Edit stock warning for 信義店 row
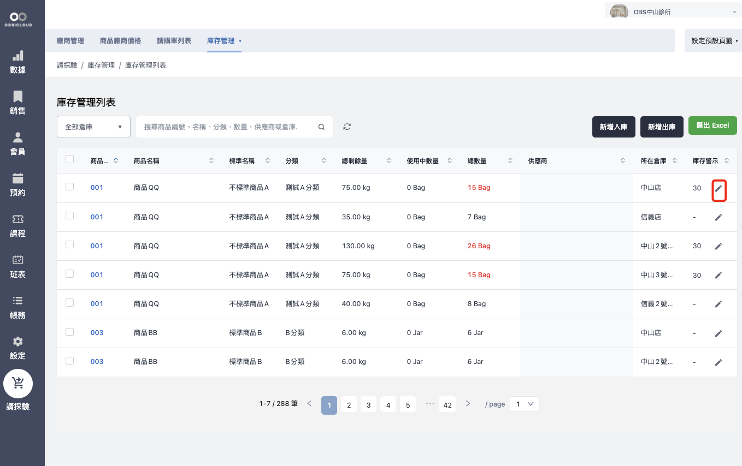This screenshot has height=466, width=742. click(x=719, y=217)
